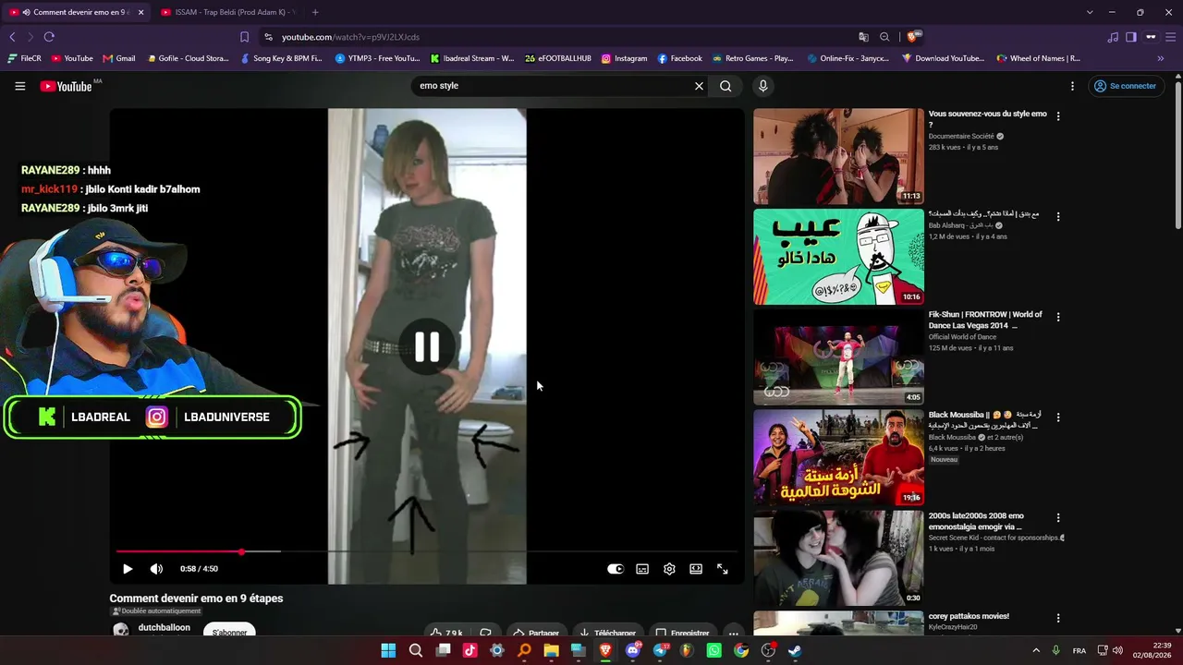This screenshot has height=665, width=1183.
Task: Open YouTube settings three-dot menu
Action: click(1072, 86)
